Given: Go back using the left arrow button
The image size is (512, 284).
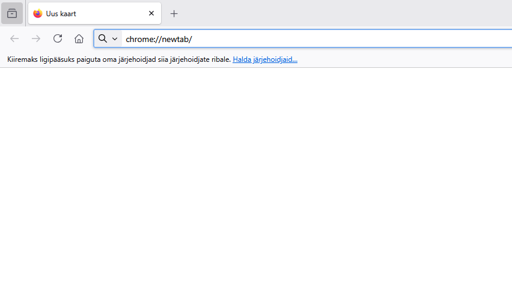Looking at the screenshot, I should click(14, 38).
